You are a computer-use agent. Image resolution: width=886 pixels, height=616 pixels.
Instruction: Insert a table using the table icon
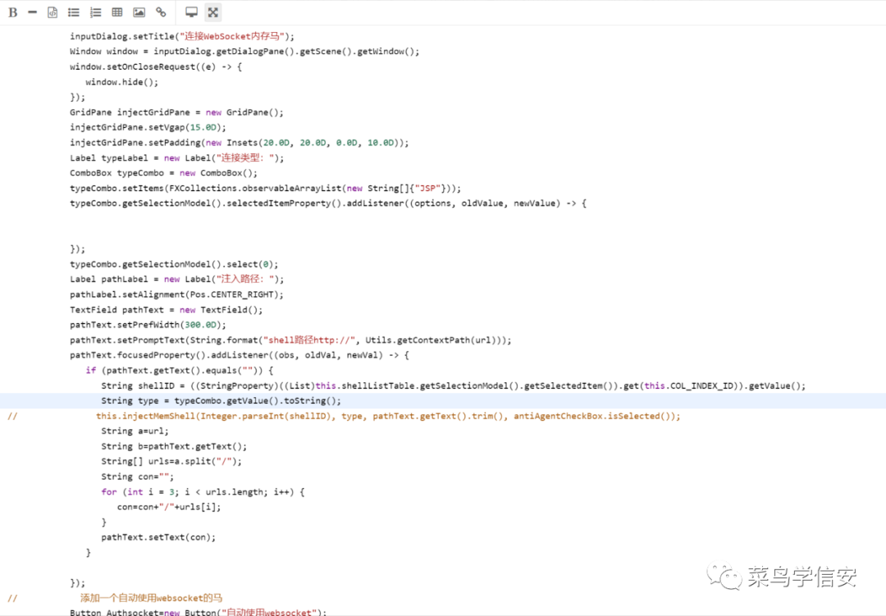[x=117, y=12]
